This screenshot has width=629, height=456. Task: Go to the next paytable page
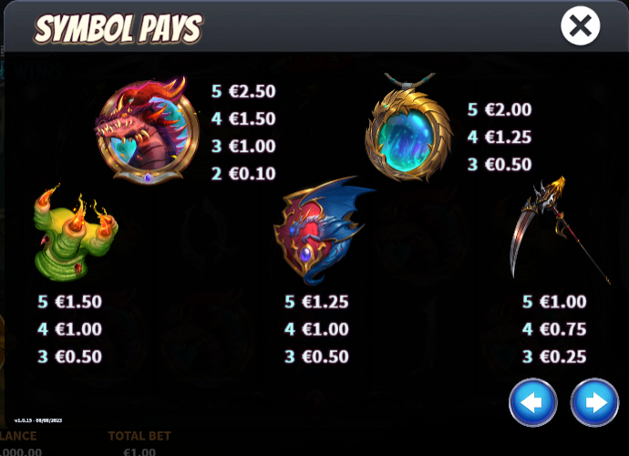[x=594, y=402]
